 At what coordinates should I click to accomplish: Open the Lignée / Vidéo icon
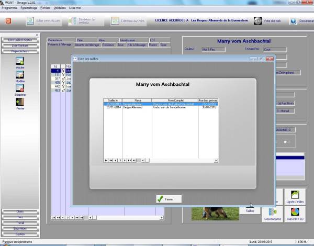297,196
